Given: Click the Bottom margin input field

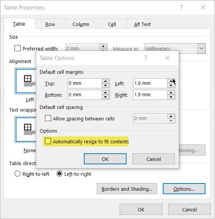Looking at the screenshot, I should [x=85, y=95].
